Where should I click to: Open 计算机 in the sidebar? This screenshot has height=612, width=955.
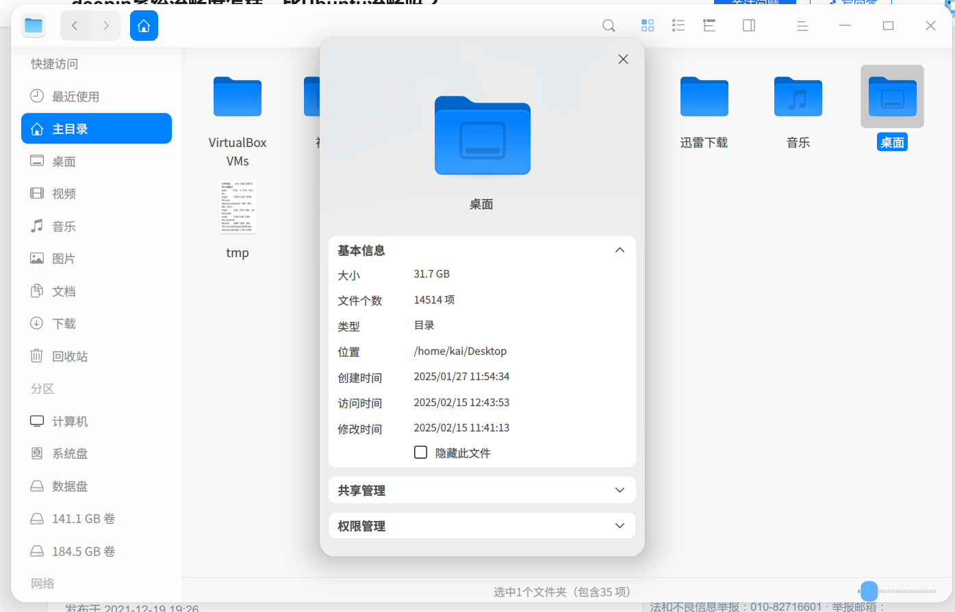click(x=97, y=421)
